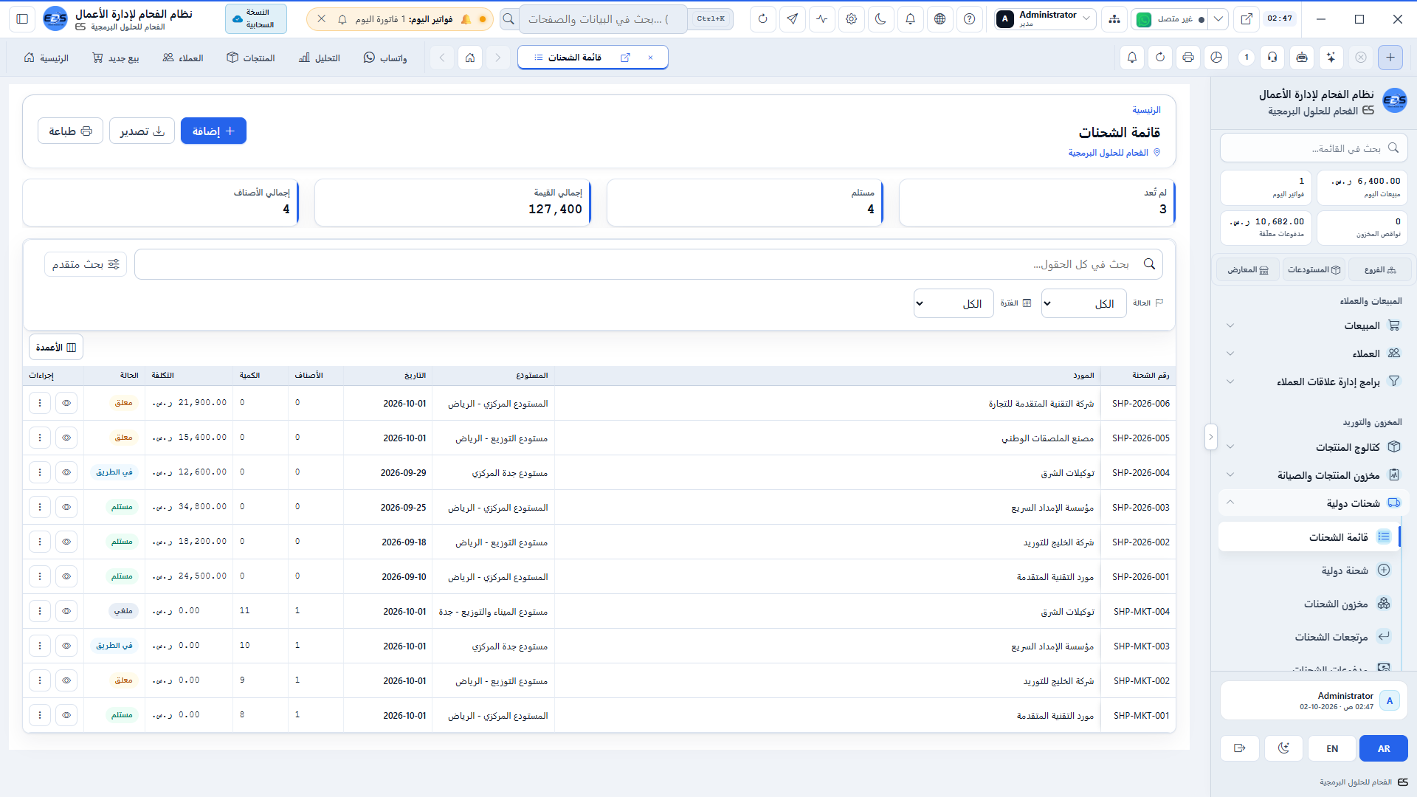1417x797 pixels.
Task: View shipment SHP-2026-002 with eye icon
Action: pyautogui.click(x=66, y=542)
